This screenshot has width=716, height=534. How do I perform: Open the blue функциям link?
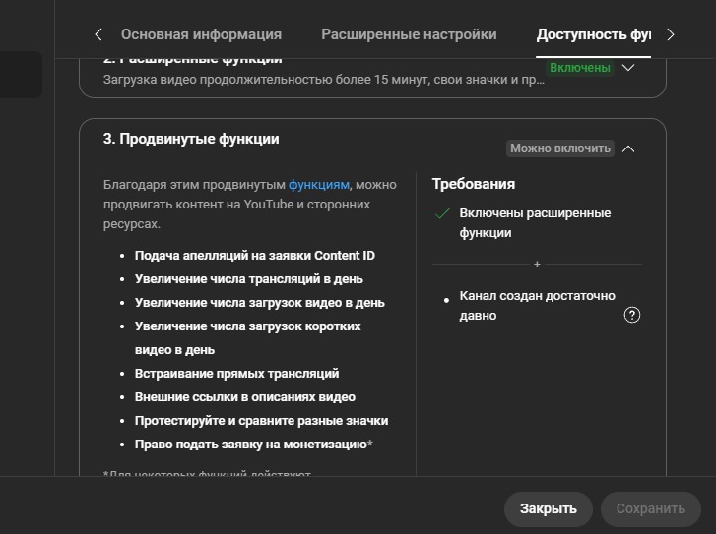click(x=318, y=184)
